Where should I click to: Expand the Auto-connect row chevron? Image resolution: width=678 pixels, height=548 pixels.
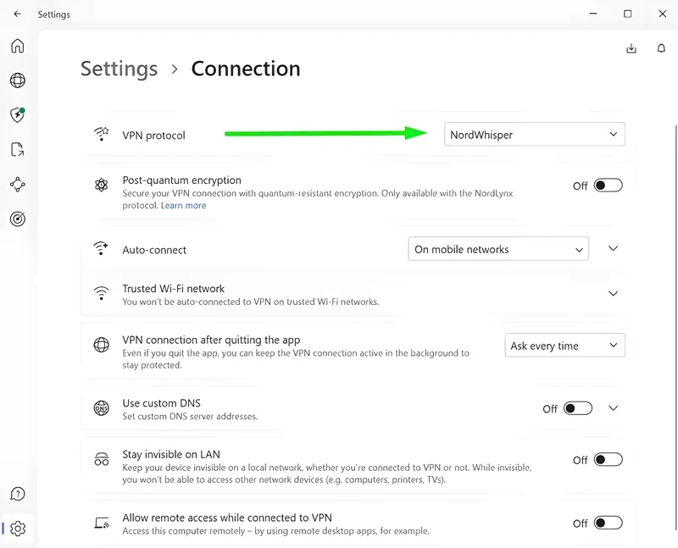(x=613, y=248)
